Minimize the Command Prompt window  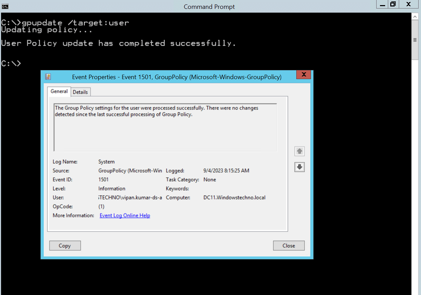tap(382, 4)
